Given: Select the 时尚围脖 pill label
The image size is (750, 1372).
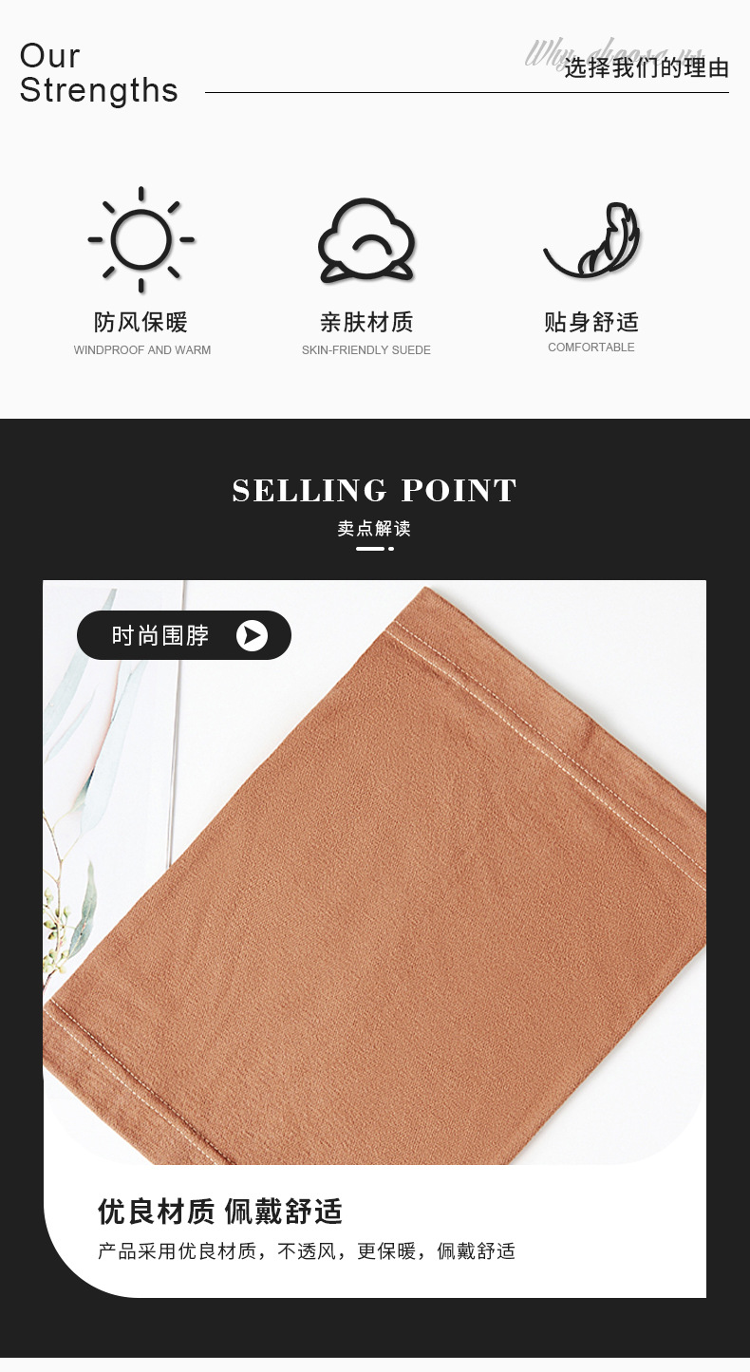Looking at the screenshot, I should pos(184,635).
